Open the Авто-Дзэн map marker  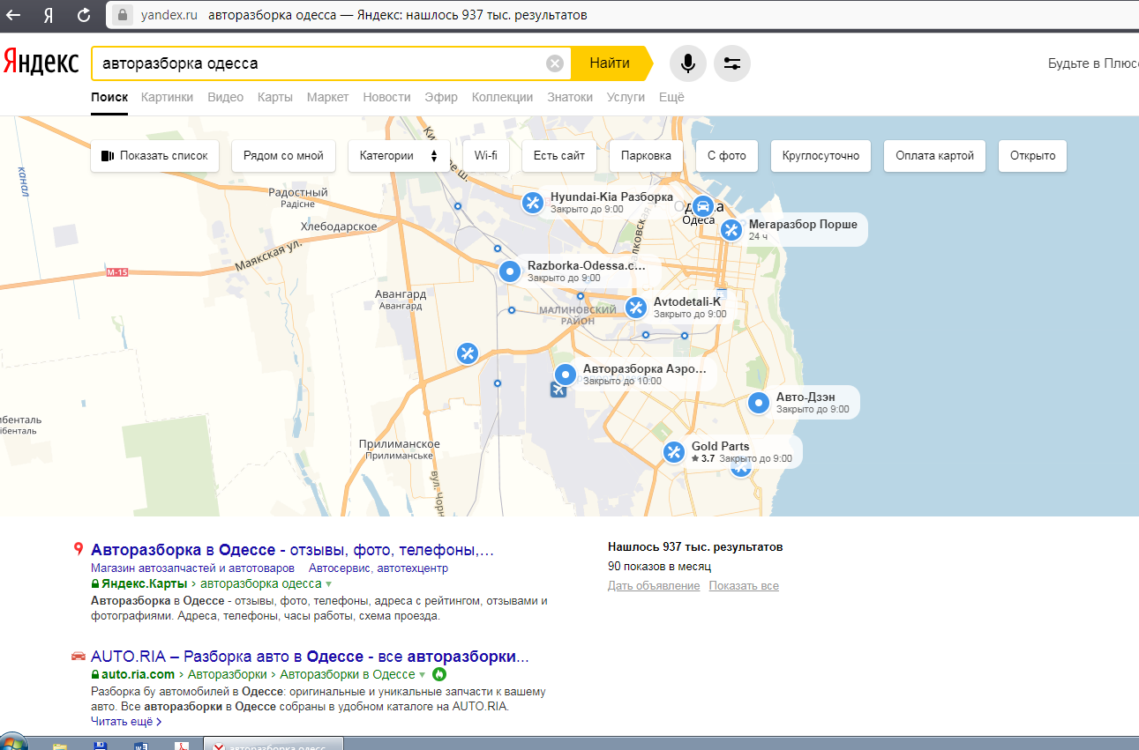point(759,403)
